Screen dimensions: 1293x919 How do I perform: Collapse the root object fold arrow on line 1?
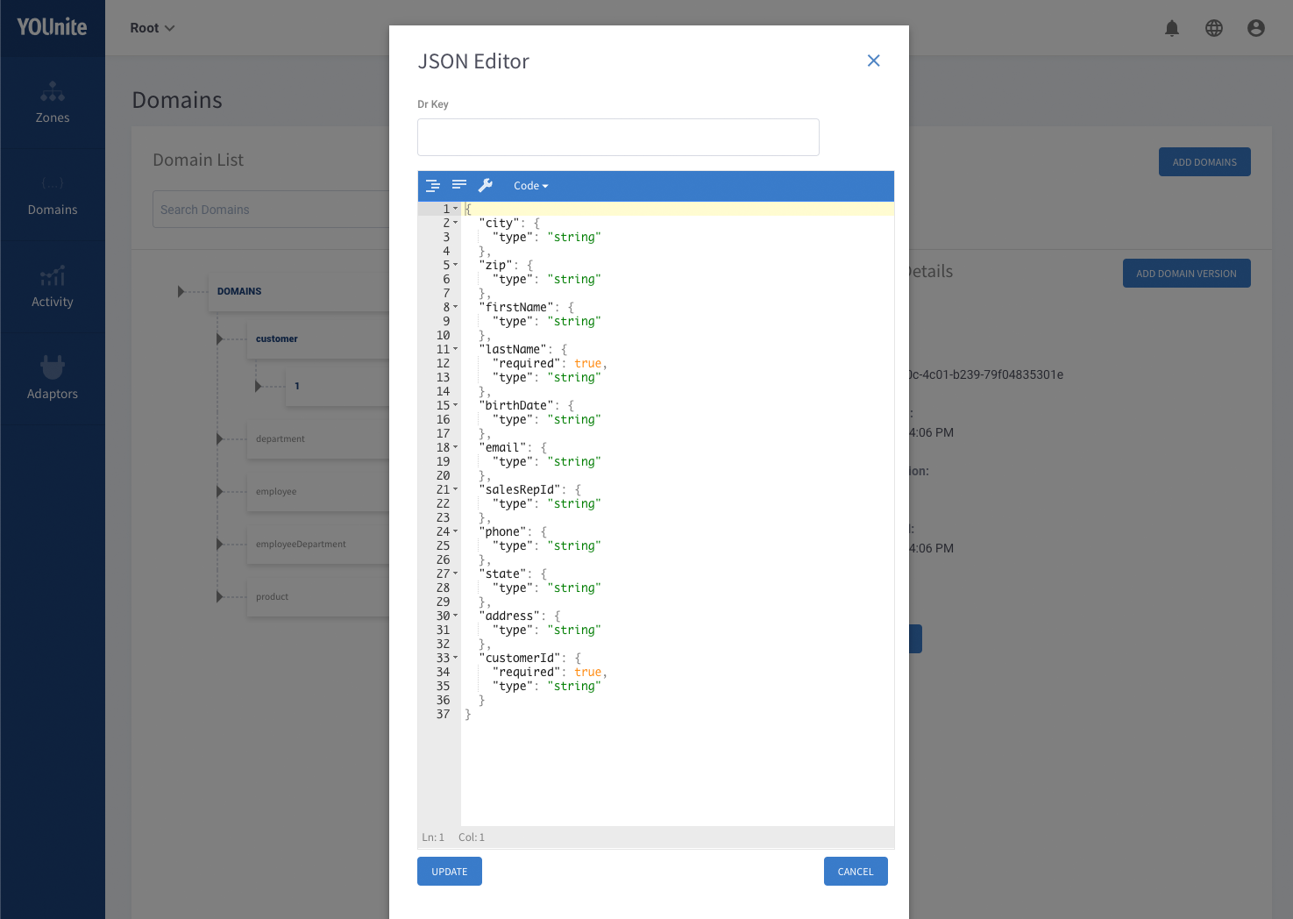pos(456,209)
